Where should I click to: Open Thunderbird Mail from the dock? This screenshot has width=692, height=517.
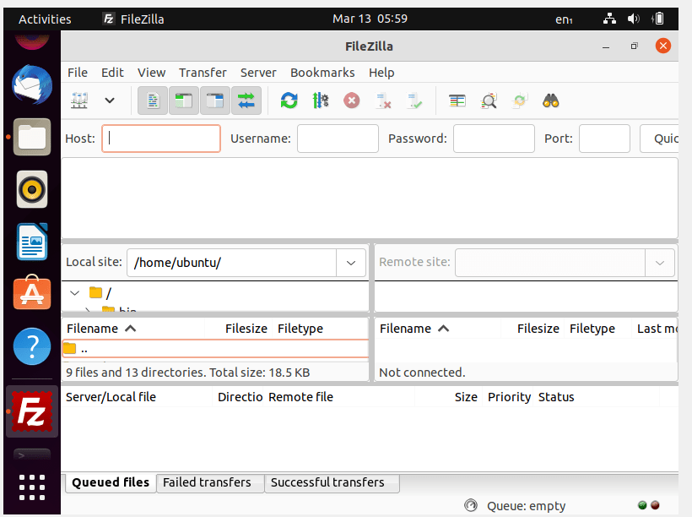(32, 84)
